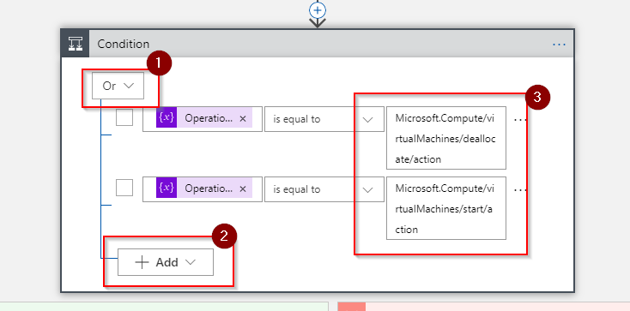This screenshot has height=311, width=630.
Task: Expand first row's 'is equal to' dropdown
Action: (324, 119)
